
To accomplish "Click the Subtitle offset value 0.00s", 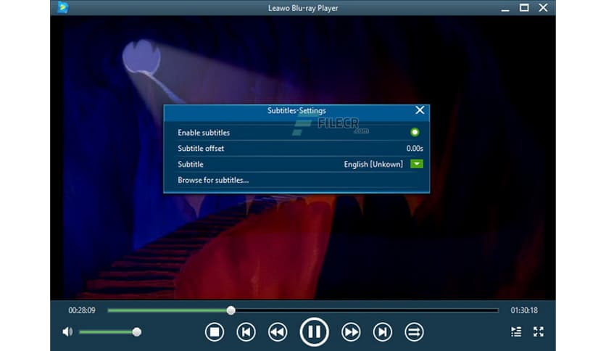I will click(x=415, y=149).
